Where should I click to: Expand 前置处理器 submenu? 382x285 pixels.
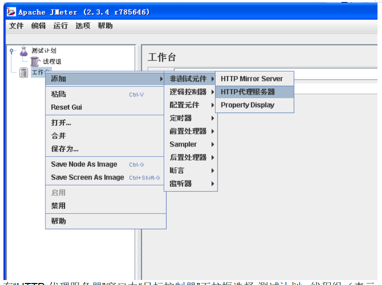pos(191,131)
